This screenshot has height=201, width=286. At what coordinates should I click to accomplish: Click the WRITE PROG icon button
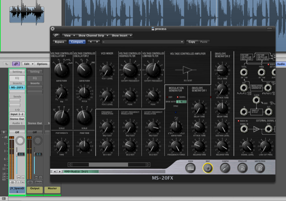pyautogui.click(x=261, y=167)
